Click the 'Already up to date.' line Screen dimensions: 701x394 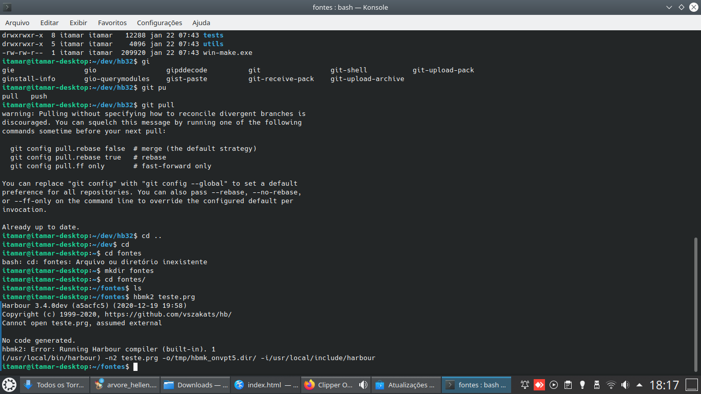41,227
